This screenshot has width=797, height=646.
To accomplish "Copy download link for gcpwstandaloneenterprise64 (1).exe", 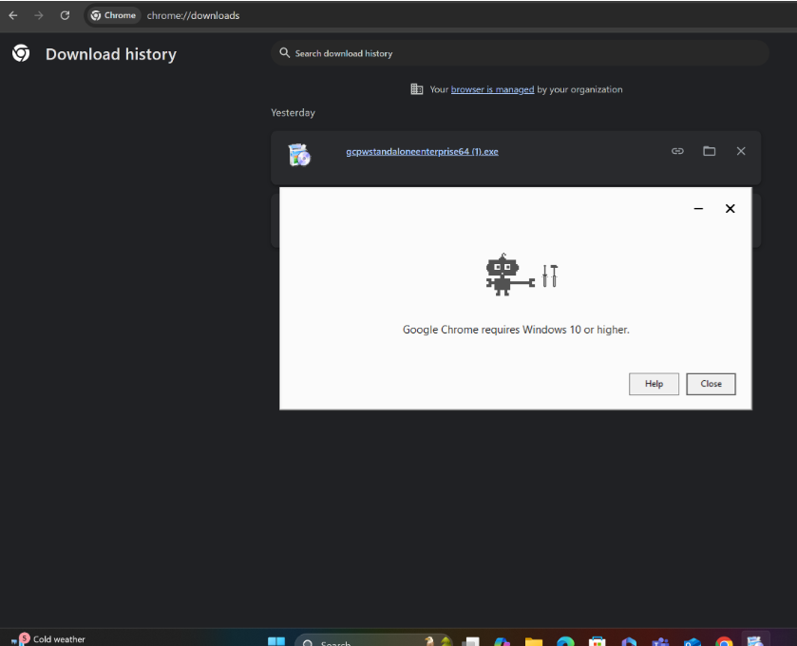I will point(677,151).
